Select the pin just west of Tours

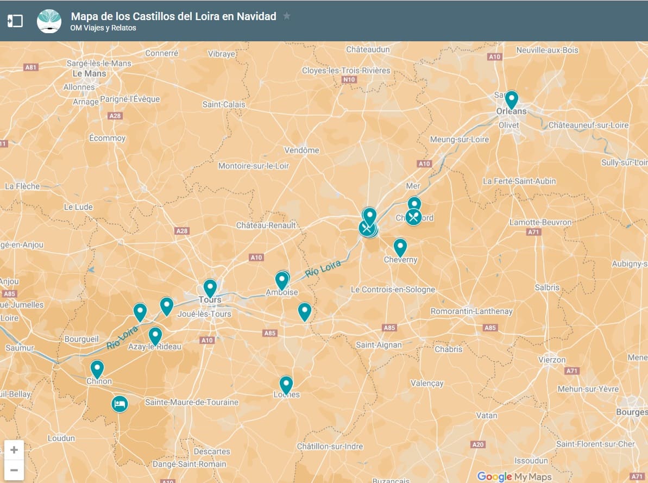pyautogui.click(x=167, y=306)
